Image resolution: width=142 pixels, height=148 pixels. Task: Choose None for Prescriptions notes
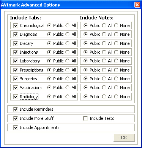(x=116, y=70)
